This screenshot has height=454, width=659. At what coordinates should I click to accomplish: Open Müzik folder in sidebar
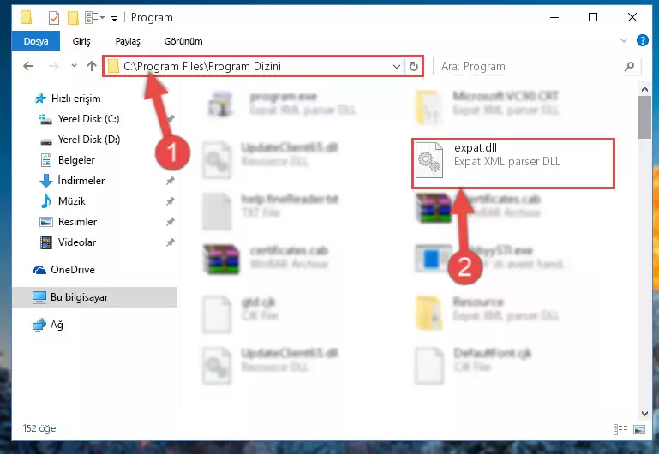point(63,201)
